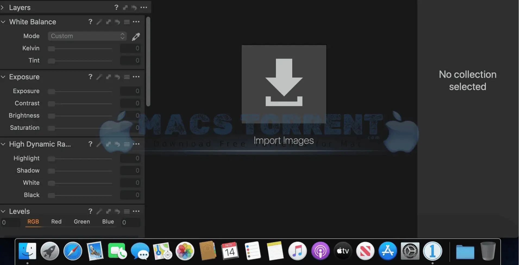Click the Black slider handle
Screen dimensions: 519x265
51,195
